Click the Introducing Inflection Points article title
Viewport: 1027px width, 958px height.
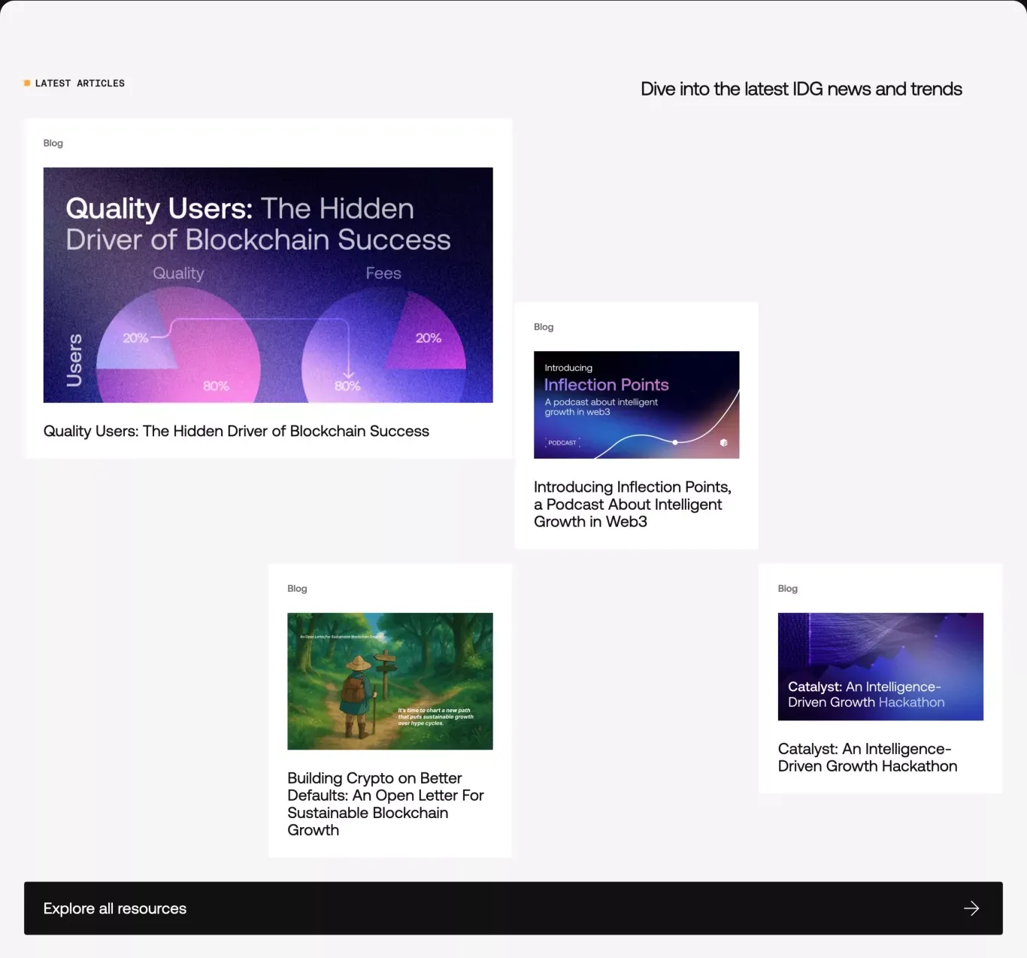(633, 504)
